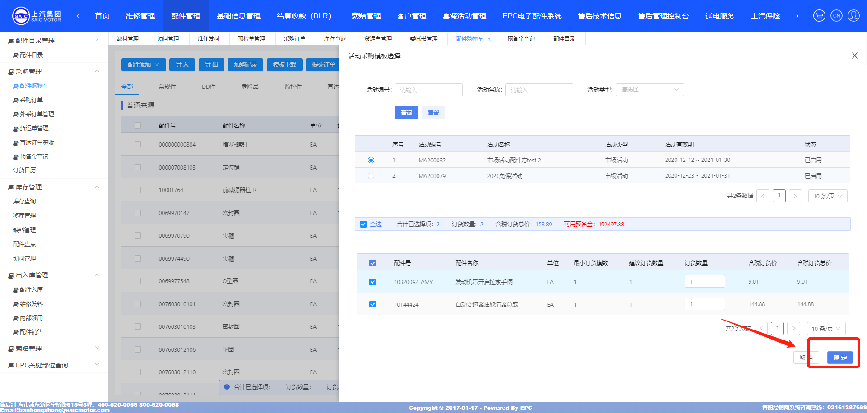Viewport: 867px width, 413px height.
Task: Click the 配件目录 sidebar book icon
Action: point(16,55)
